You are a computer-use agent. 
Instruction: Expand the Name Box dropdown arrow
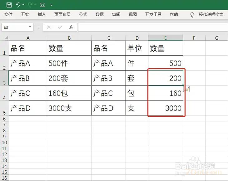(30, 27)
